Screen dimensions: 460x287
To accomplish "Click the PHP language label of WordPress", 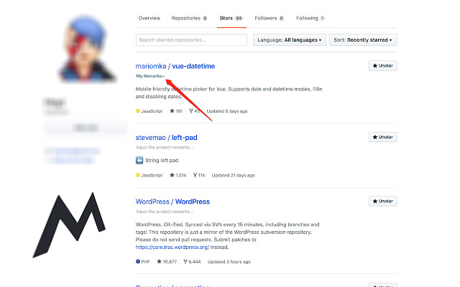I will (143, 261).
